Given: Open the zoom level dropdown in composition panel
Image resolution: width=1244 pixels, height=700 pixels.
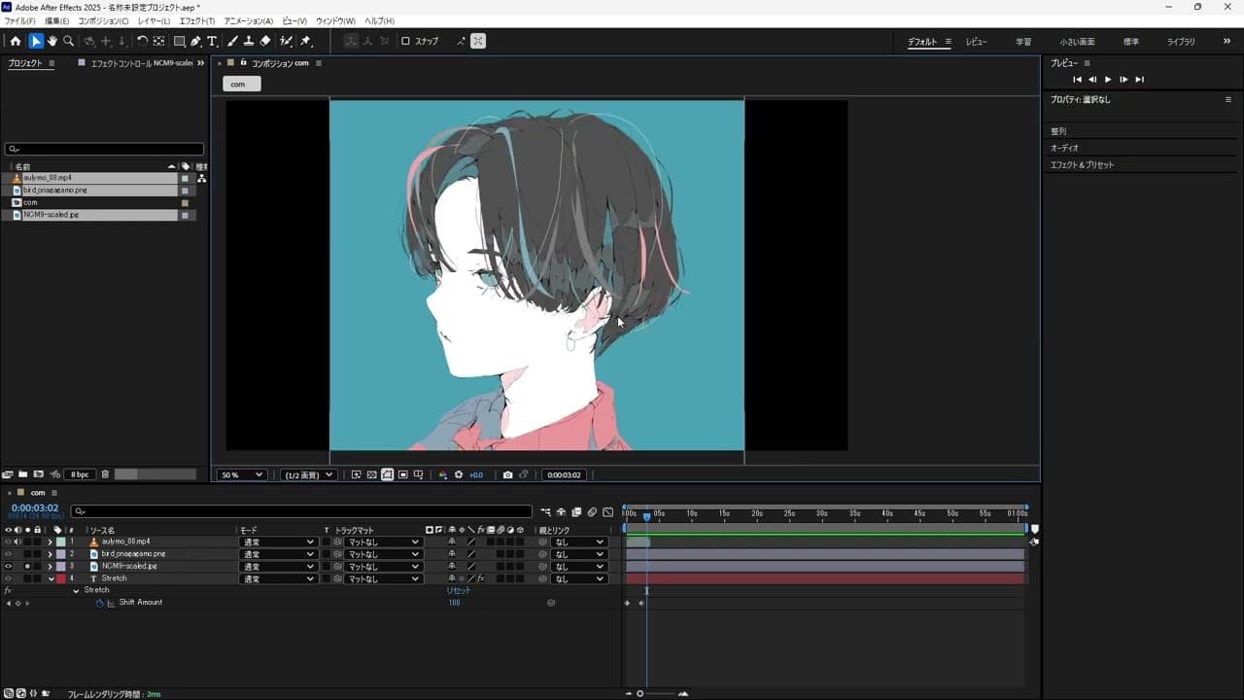Looking at the screenshot, I should [x=240, y=474].
